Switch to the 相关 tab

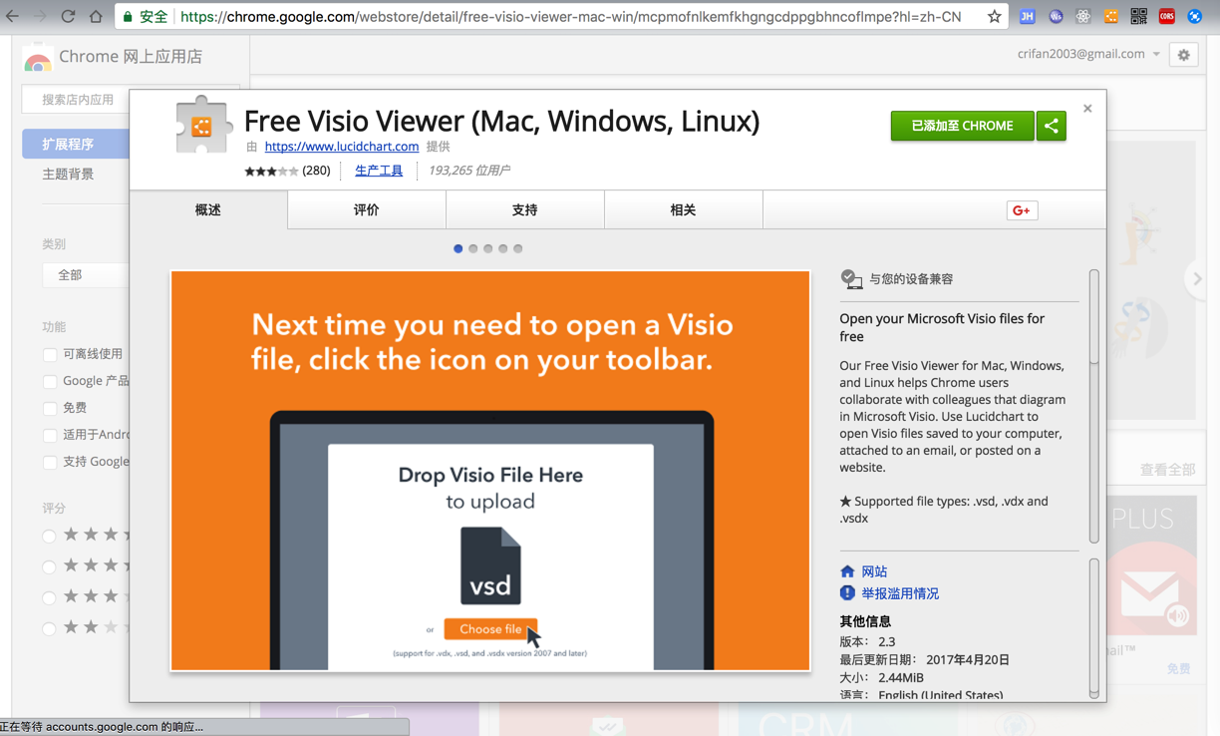pyautogui.click(x=683, y=209)
